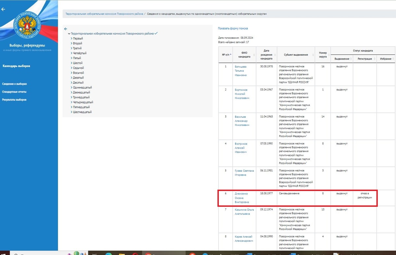Click Показать форму поиска link

click(233, 28)
